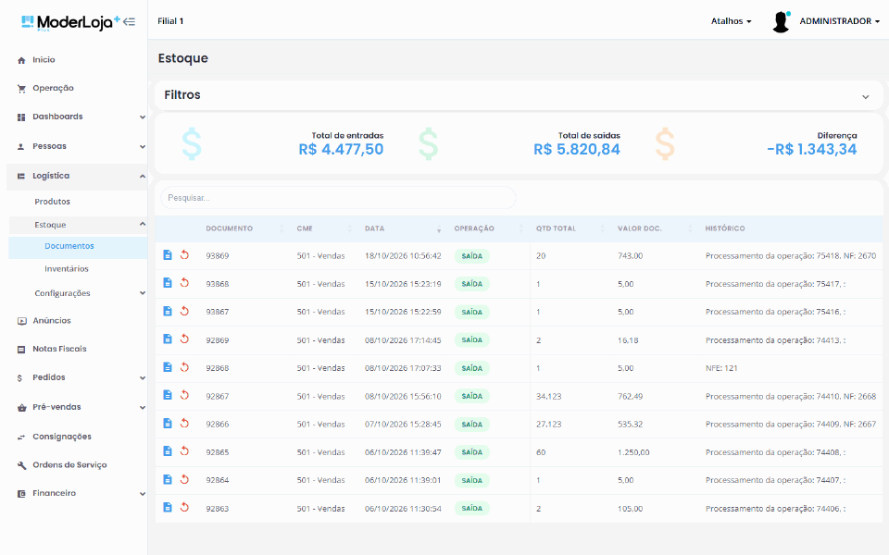Screen dimensions: 889x555
Task: Open the Pré-vendas section
Action: tap(56, 407)
